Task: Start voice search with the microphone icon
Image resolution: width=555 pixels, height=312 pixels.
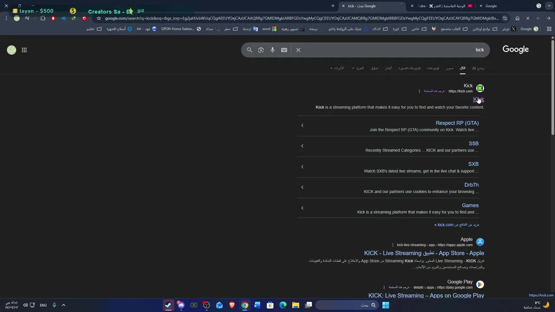Action: 272,50
